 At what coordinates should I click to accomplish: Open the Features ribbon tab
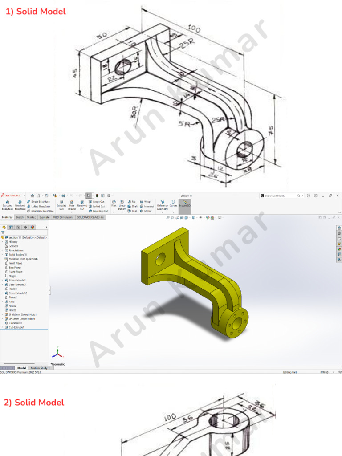point(7,217)
